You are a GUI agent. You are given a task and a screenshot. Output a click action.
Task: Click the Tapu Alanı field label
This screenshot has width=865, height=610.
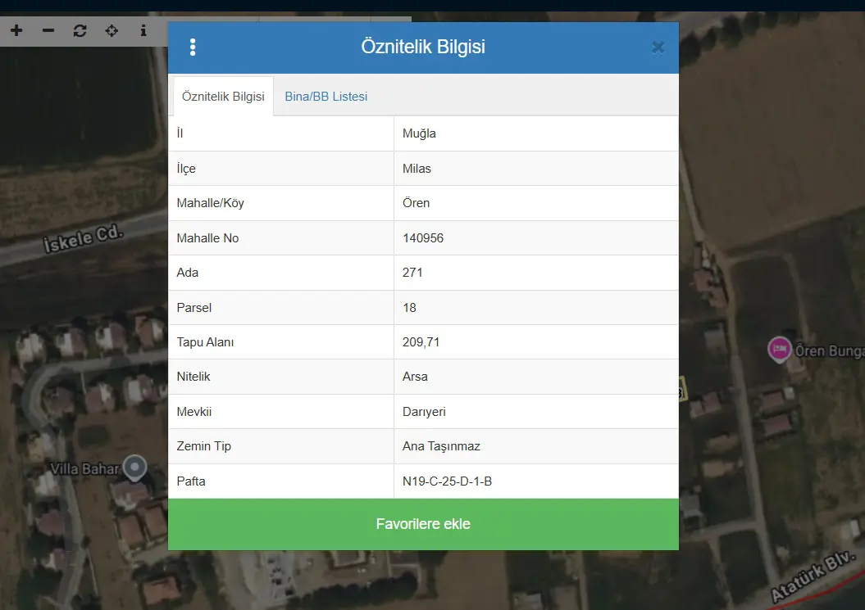point(205,342)
